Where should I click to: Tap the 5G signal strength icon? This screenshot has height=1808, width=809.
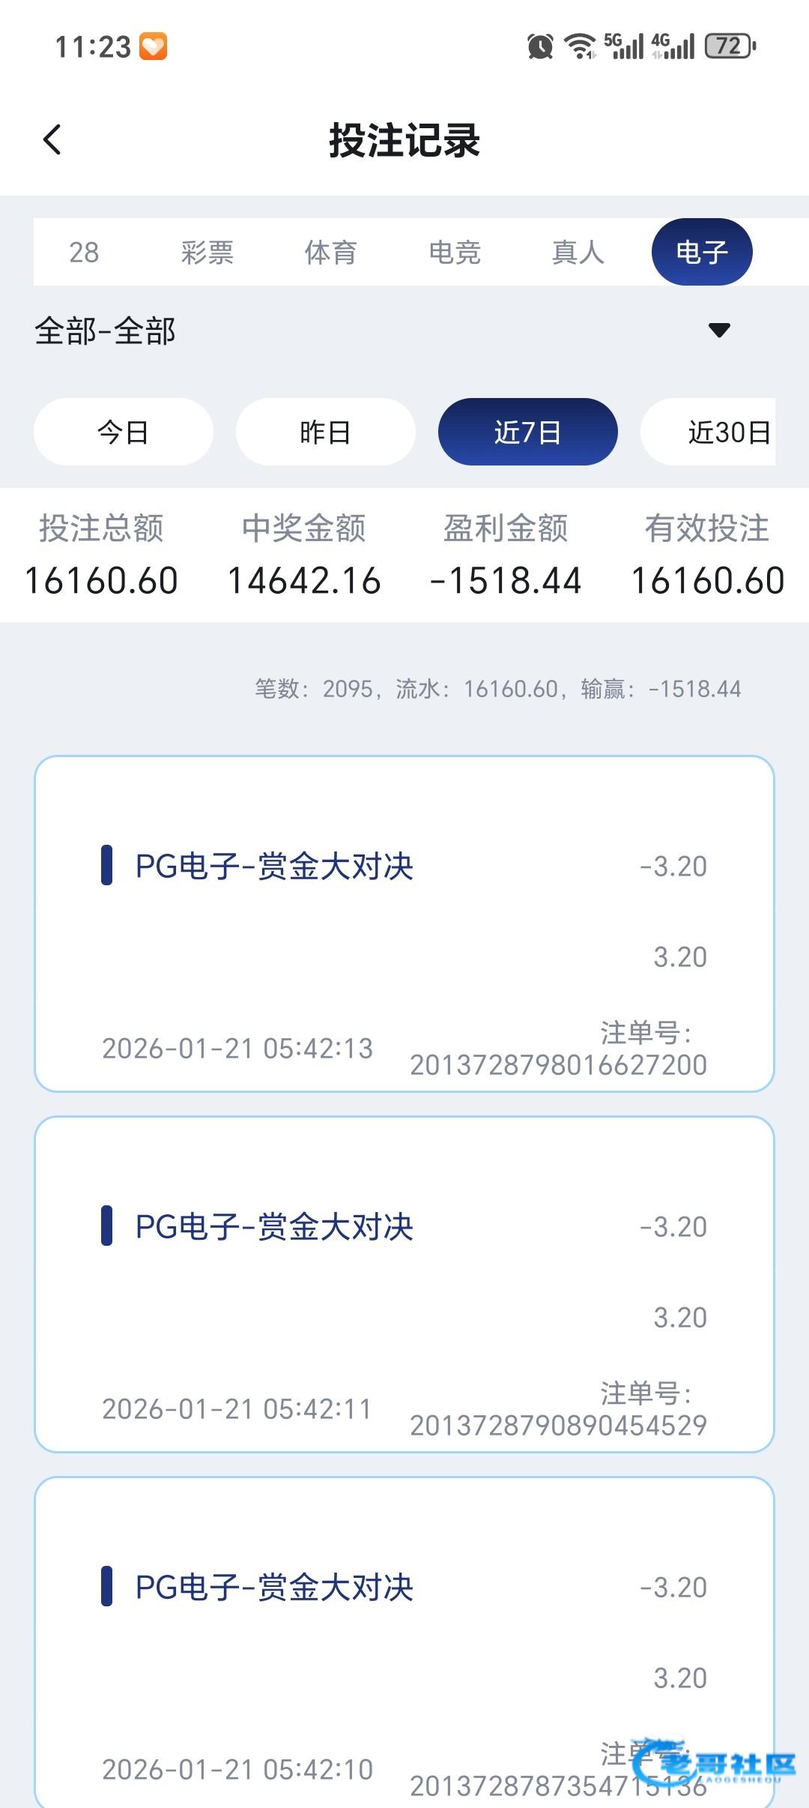point(623,46)
